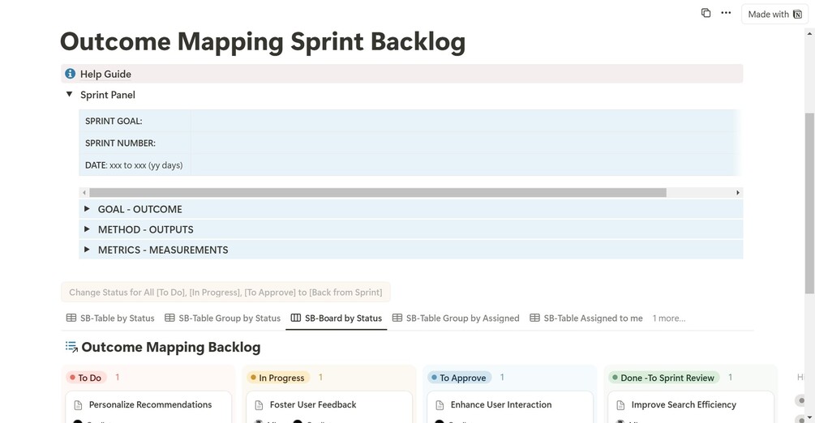Expand the GOAL - OUTCOME section
The width and height of the screenshot is (815, 423).
(87, 209)
